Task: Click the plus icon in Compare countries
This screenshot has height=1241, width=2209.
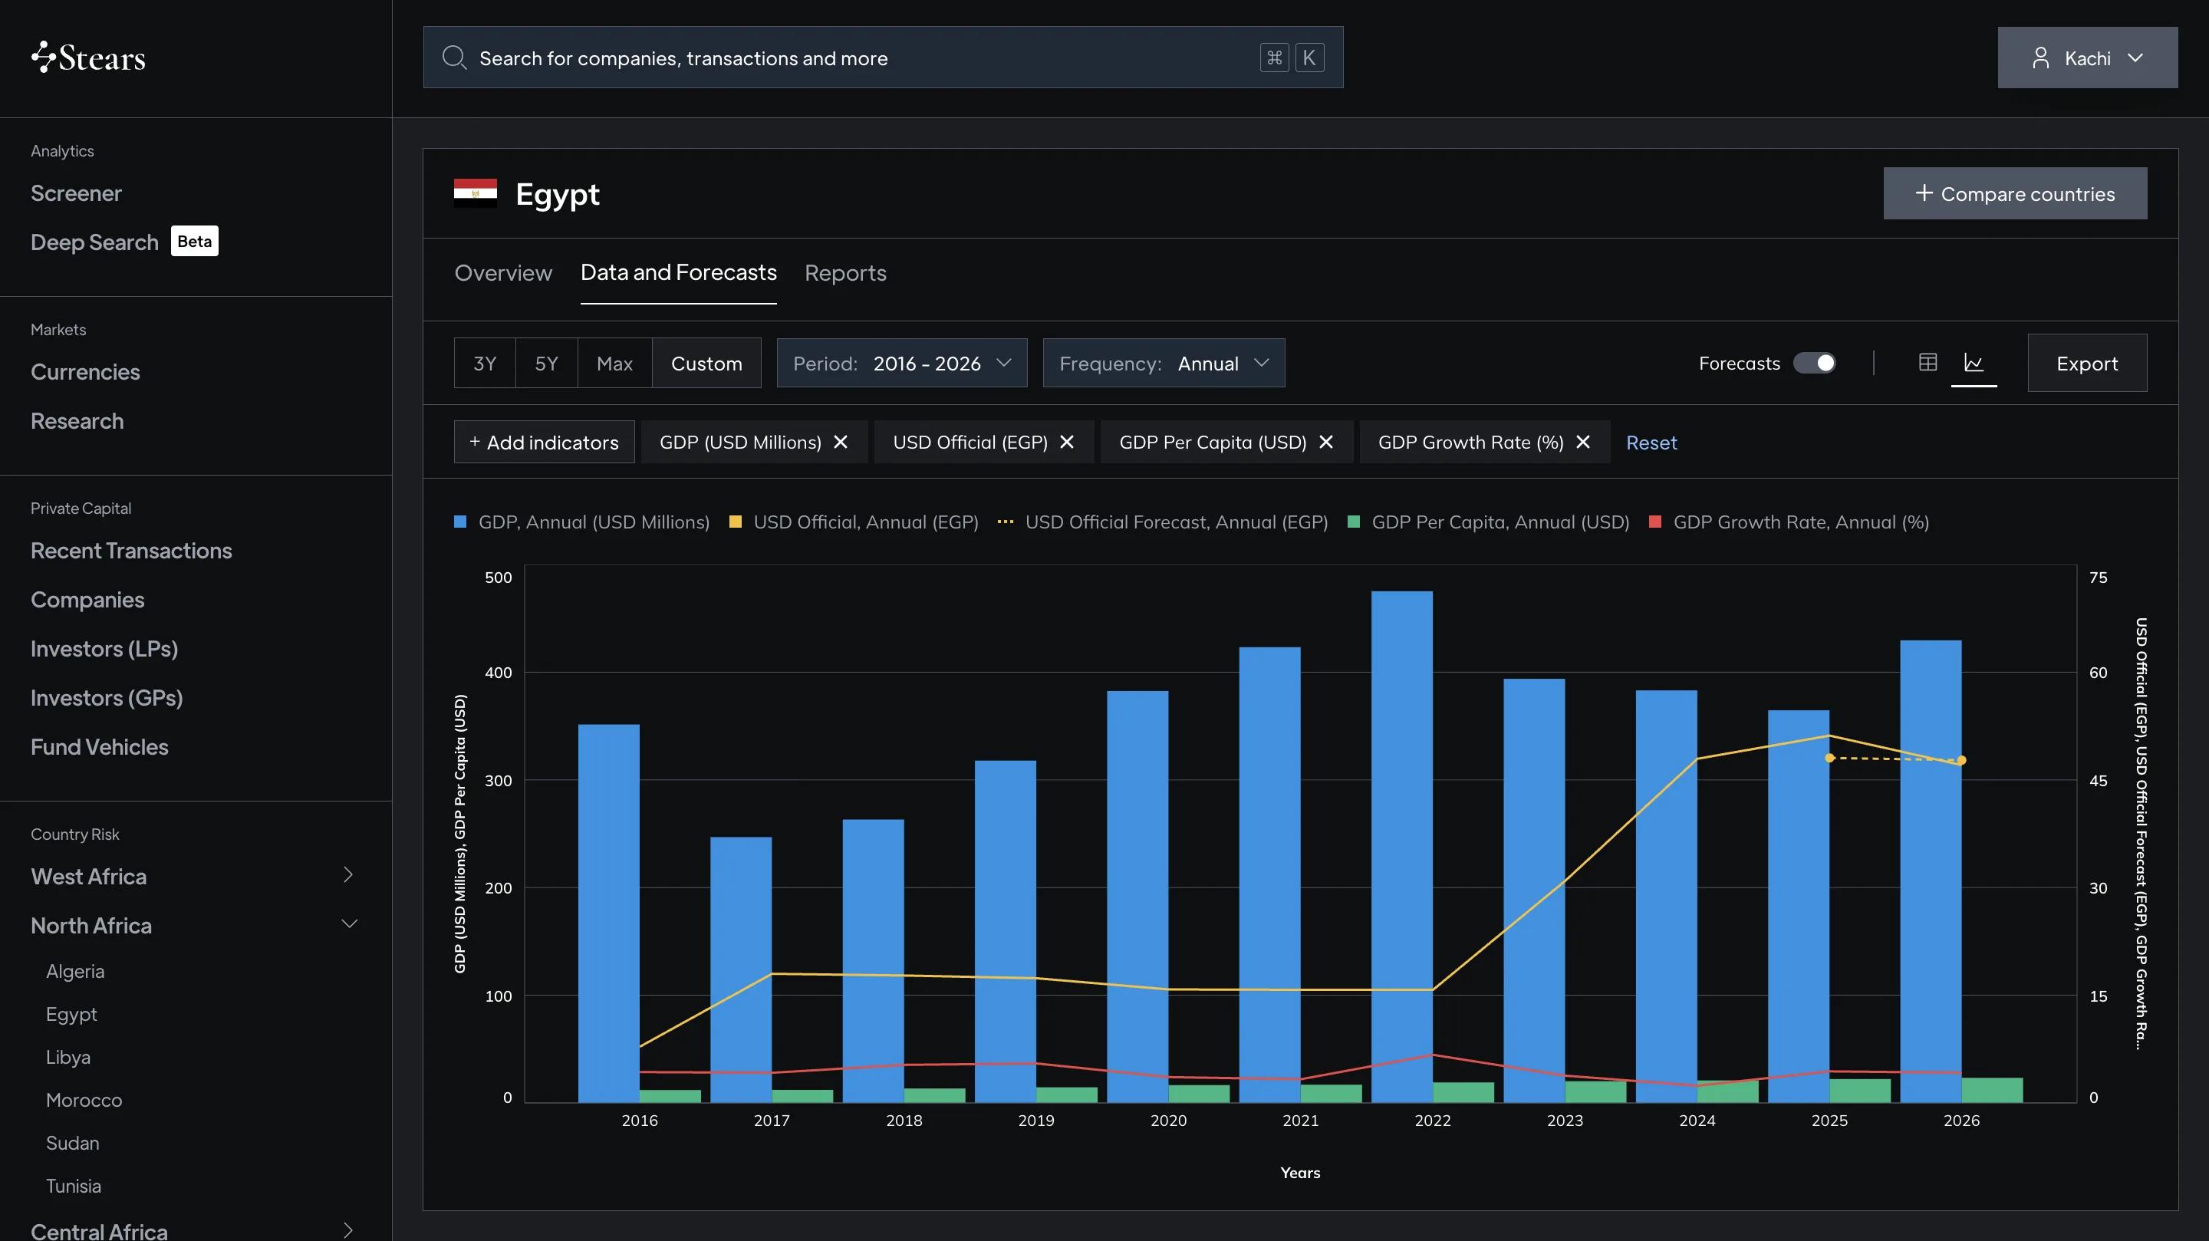Action: [x=1924, y=193]
